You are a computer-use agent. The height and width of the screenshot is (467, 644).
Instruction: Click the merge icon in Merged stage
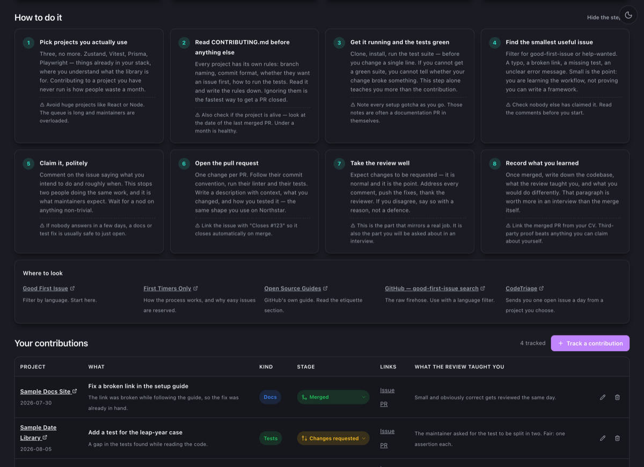coord(304,397)
